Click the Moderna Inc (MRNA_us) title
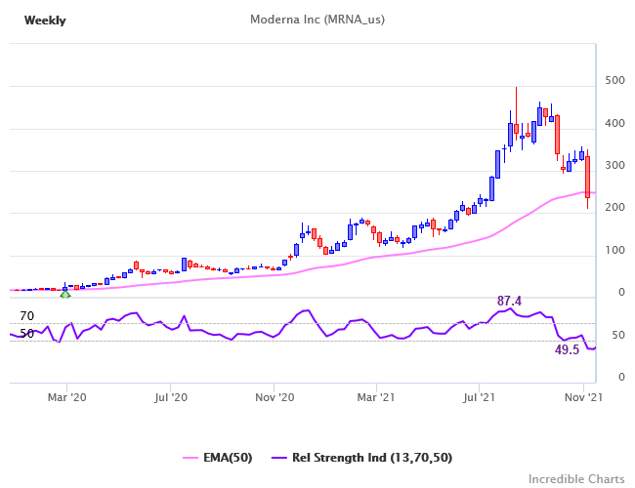 click(317, 20)
